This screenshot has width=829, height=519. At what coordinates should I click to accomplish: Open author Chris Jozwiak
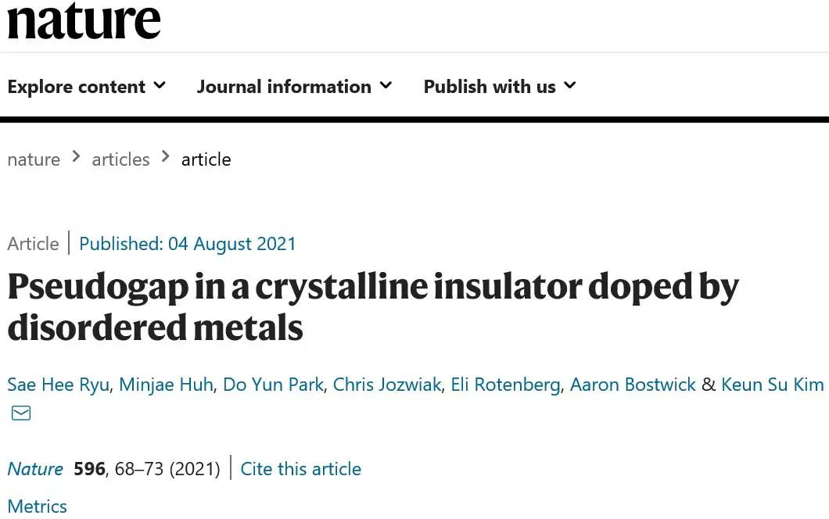(387, 385)
